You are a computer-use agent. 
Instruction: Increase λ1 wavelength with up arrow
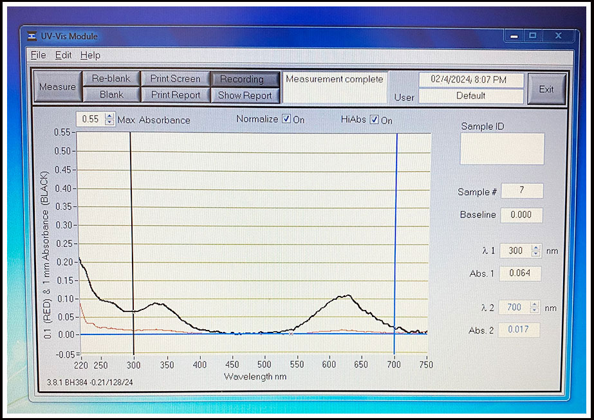point(535,248)
